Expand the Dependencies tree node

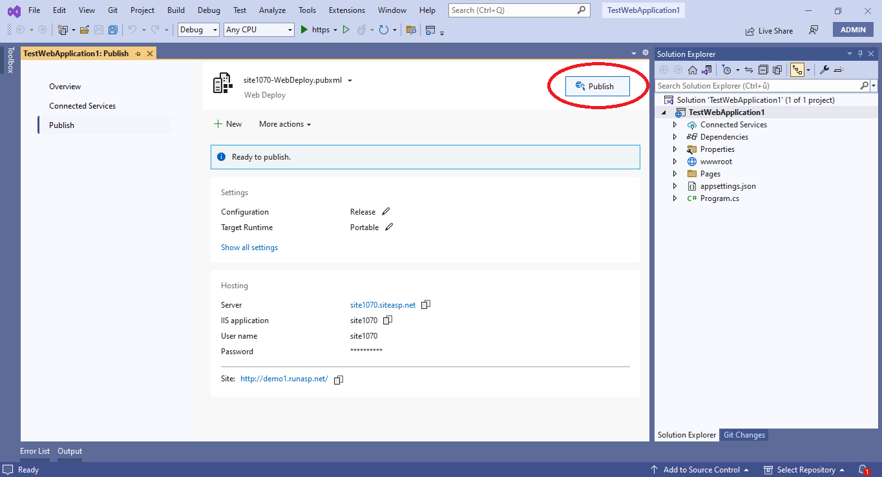675,137
